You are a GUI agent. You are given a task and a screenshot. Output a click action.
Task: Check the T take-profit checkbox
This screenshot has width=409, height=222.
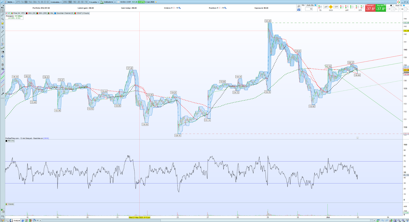click(x=388, y=9)
